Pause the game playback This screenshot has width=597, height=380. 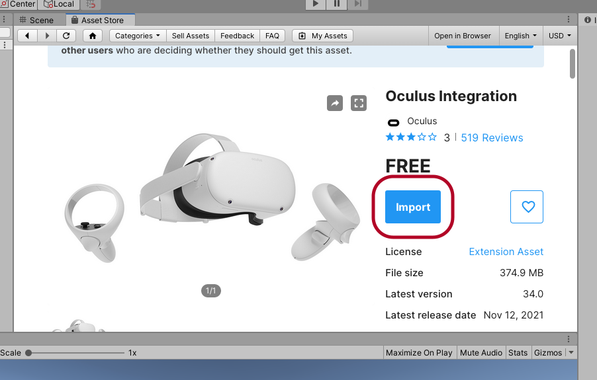337,4
